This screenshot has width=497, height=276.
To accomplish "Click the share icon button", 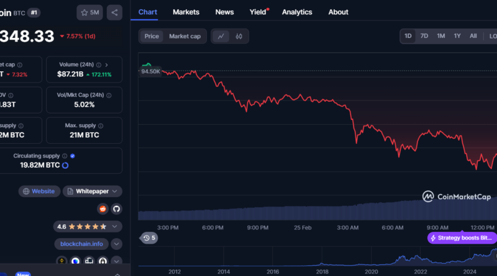I will pos(114,12).
